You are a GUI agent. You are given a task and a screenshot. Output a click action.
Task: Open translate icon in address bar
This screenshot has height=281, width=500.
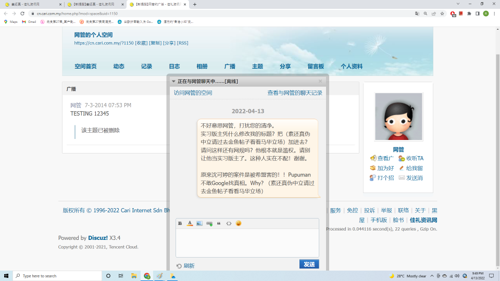[417, 14]
